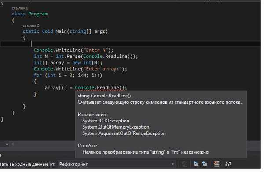Click the tooltip error message about string to int
The height and width of the screenshot is (172, 264).
146,152
